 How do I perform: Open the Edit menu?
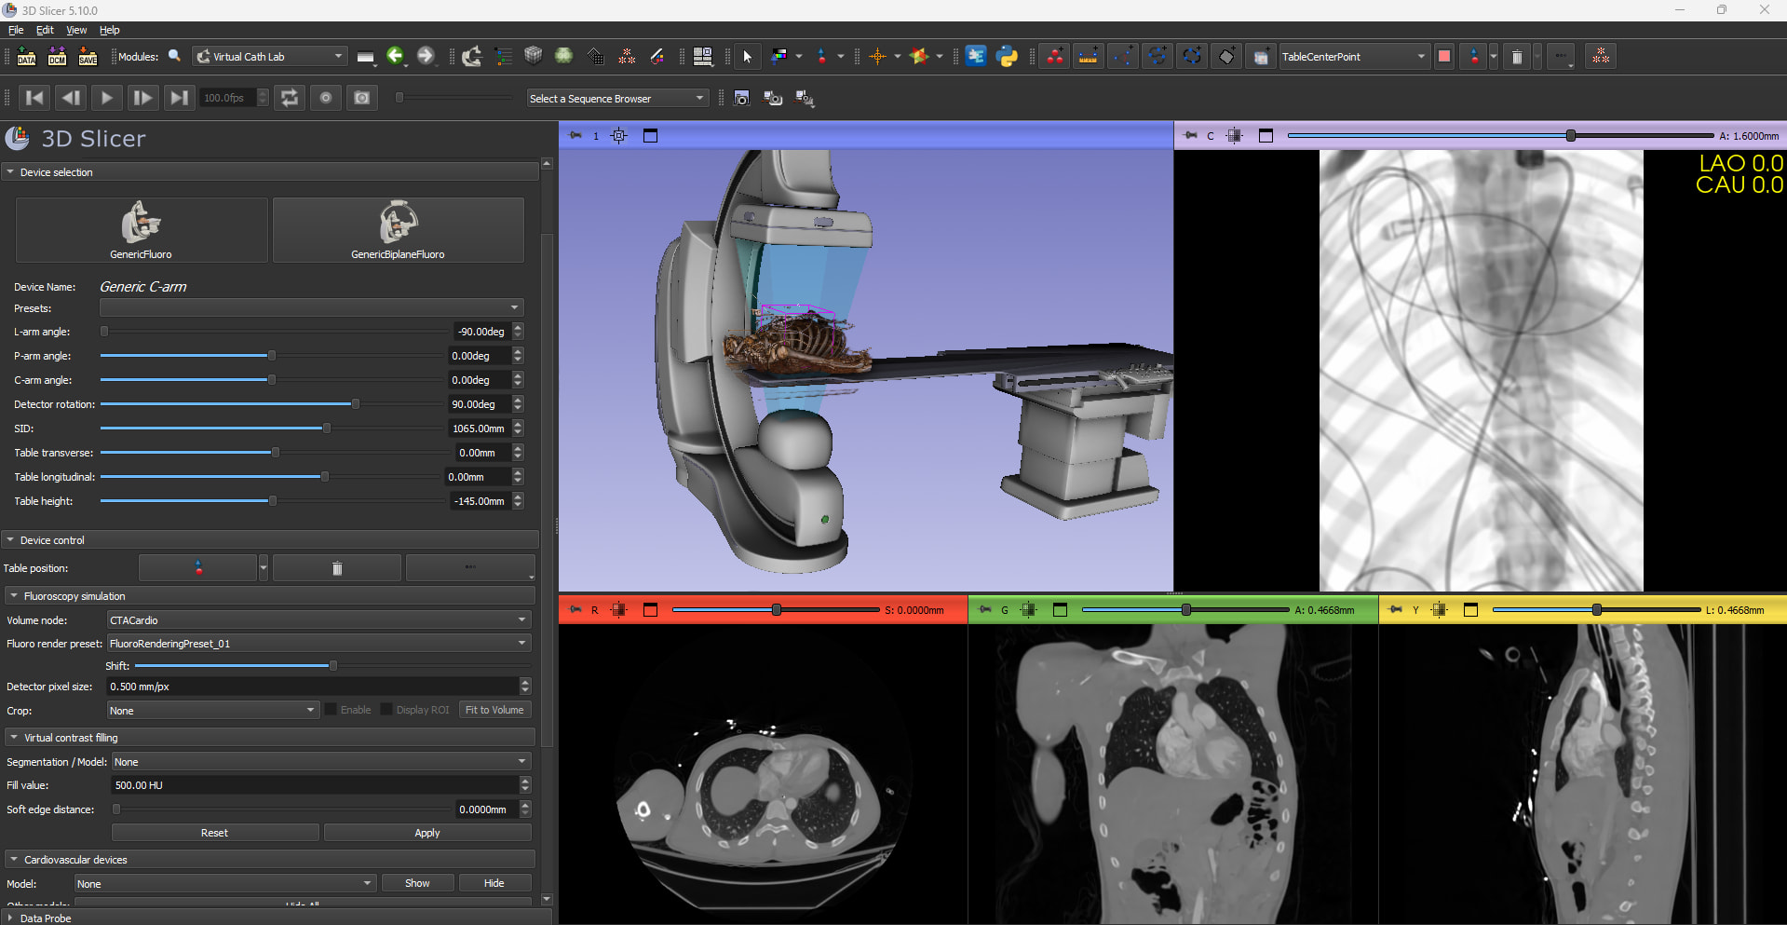click(45, 30)
